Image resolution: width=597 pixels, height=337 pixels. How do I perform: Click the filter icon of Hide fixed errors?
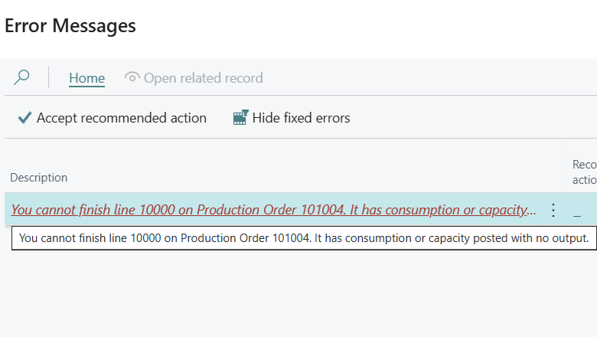[x=240, y=117]
